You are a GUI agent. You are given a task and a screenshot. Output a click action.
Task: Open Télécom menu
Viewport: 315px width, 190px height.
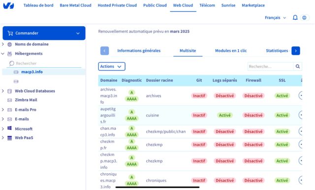point(207,5)
